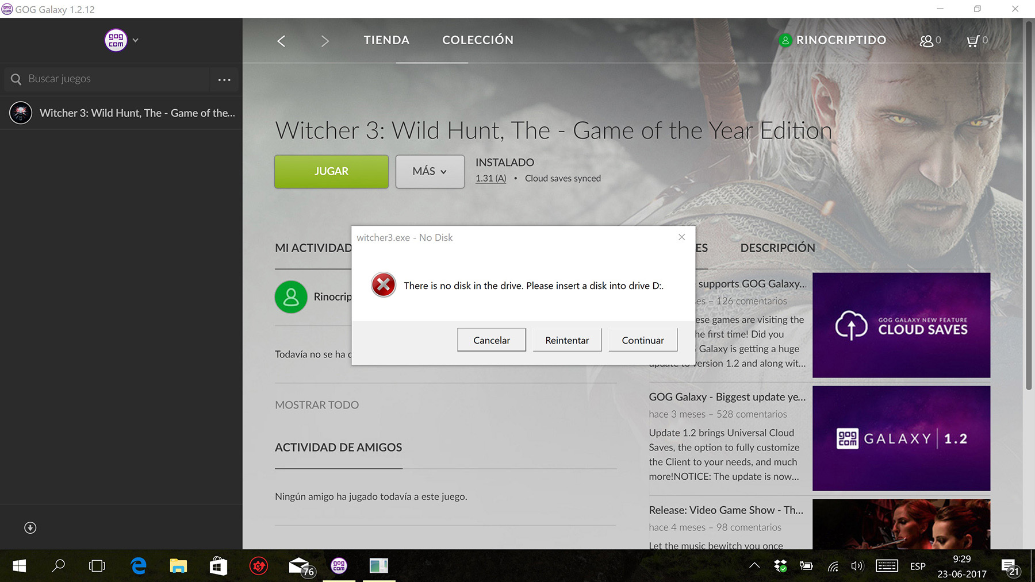
Task: Switch to the TIENDA tab
Action: click(386, 40)
